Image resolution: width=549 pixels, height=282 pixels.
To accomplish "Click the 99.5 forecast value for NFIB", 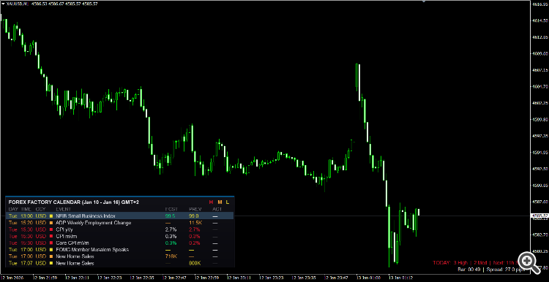I will [170, 216].
